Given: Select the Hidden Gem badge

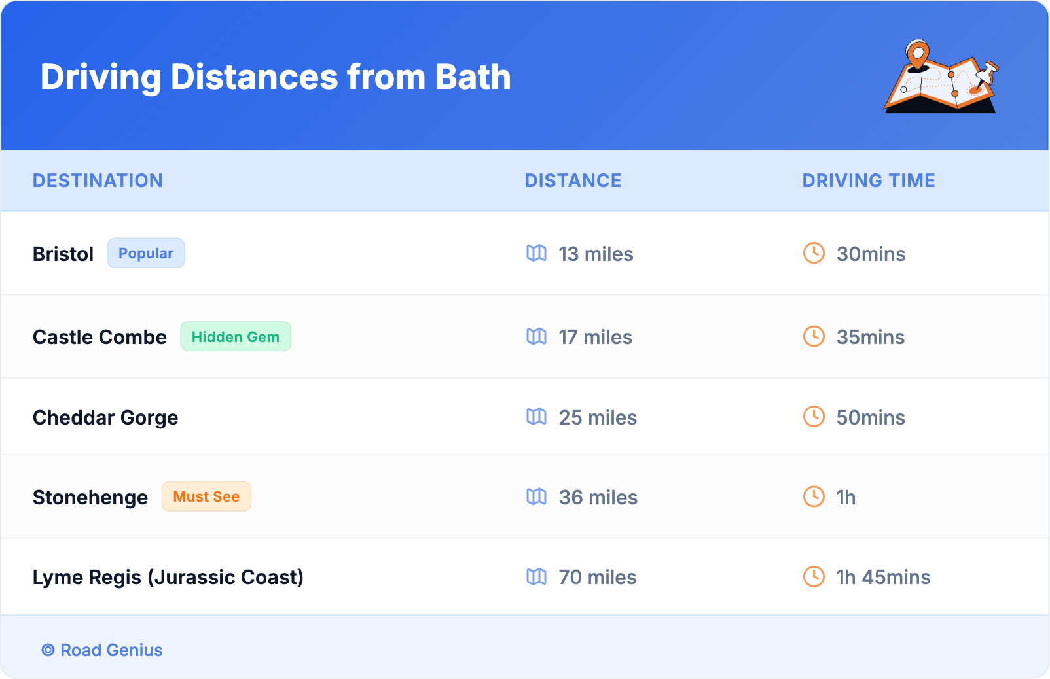Looking at the screenshot, I should pyautogui.click(x=236, y=337).
